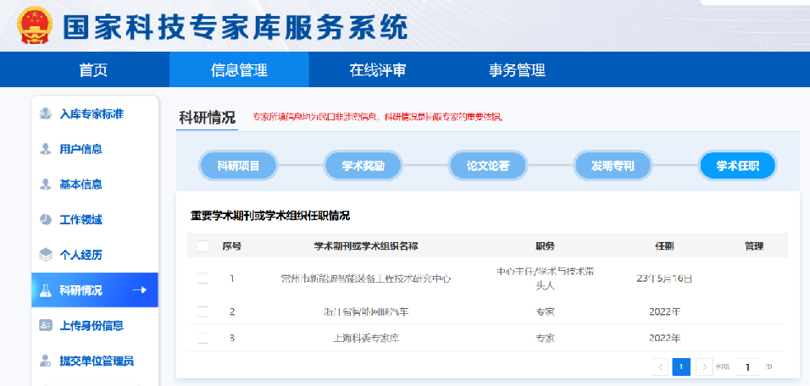810x386 pixels.
Task: Click the 个人经历 layers icon
Action: [46, 255]
